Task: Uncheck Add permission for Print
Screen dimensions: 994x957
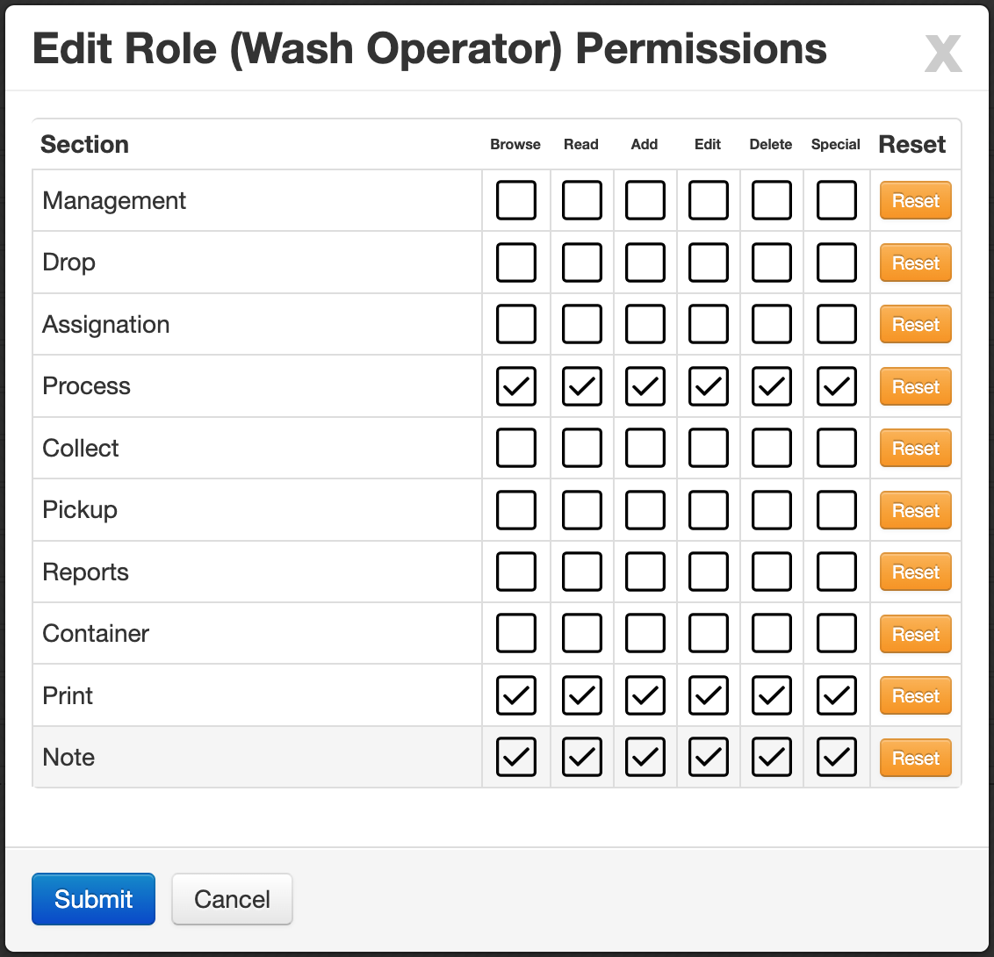Action: click(645, 695)
